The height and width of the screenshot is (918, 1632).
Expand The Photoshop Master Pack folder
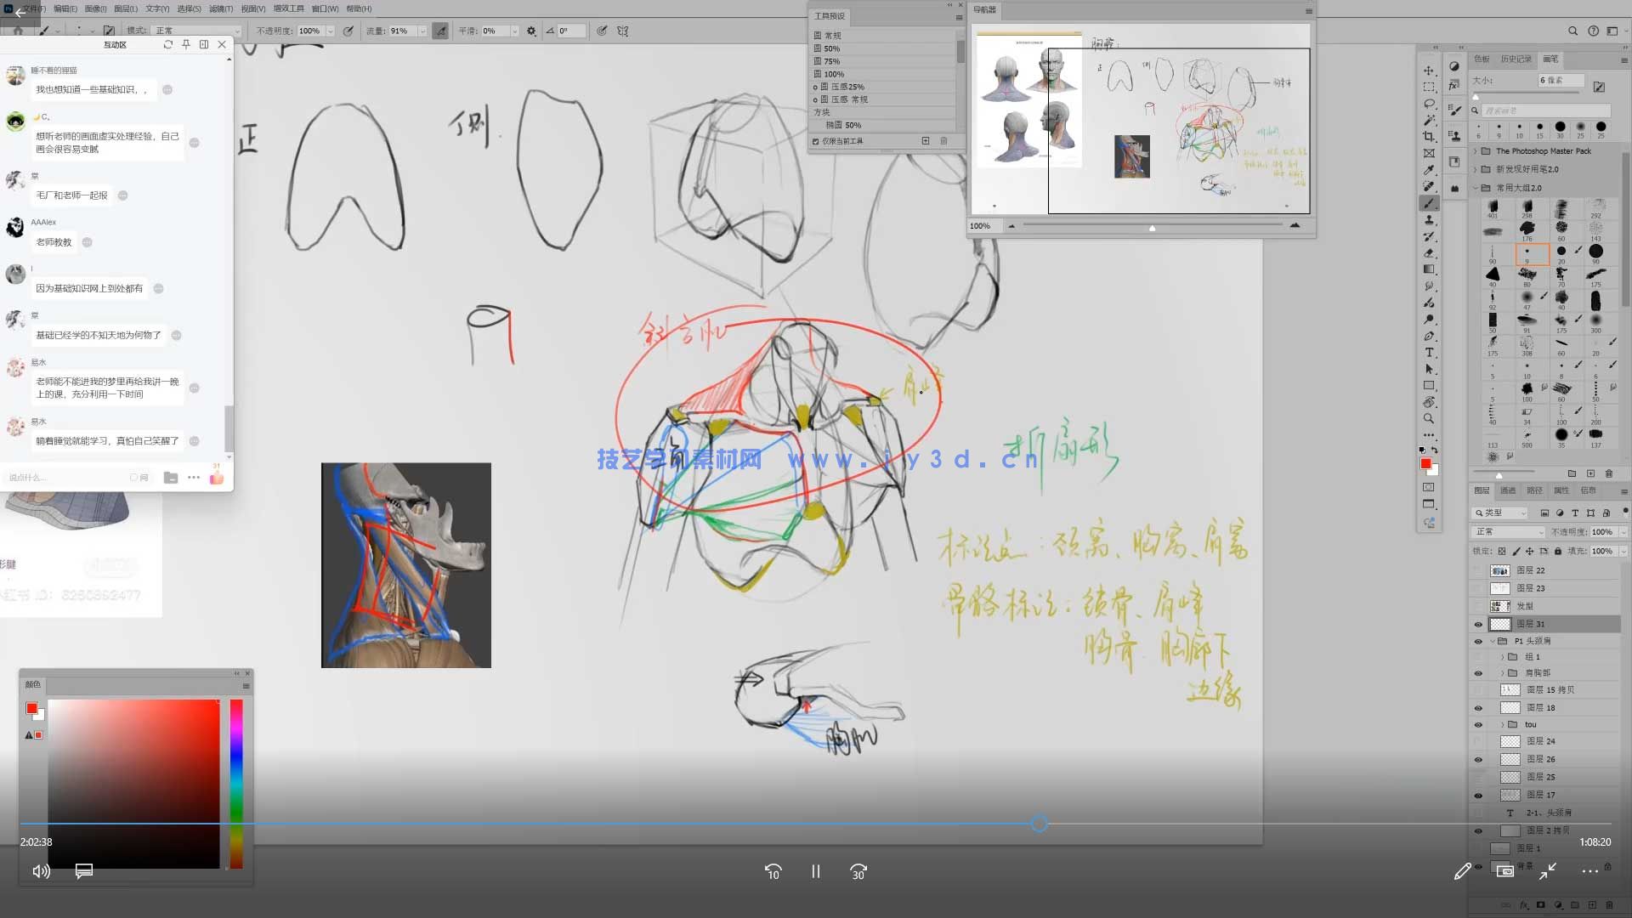click(x=1476, y=151)
